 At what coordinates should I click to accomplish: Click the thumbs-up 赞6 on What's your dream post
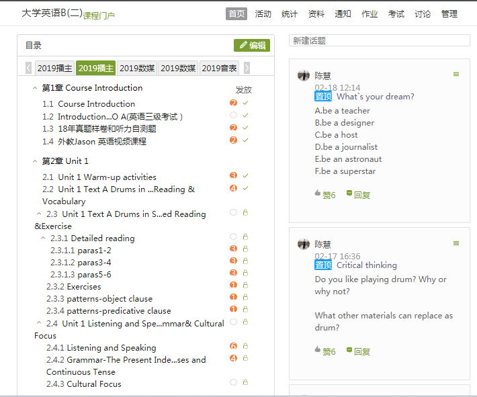pos(325,195)
